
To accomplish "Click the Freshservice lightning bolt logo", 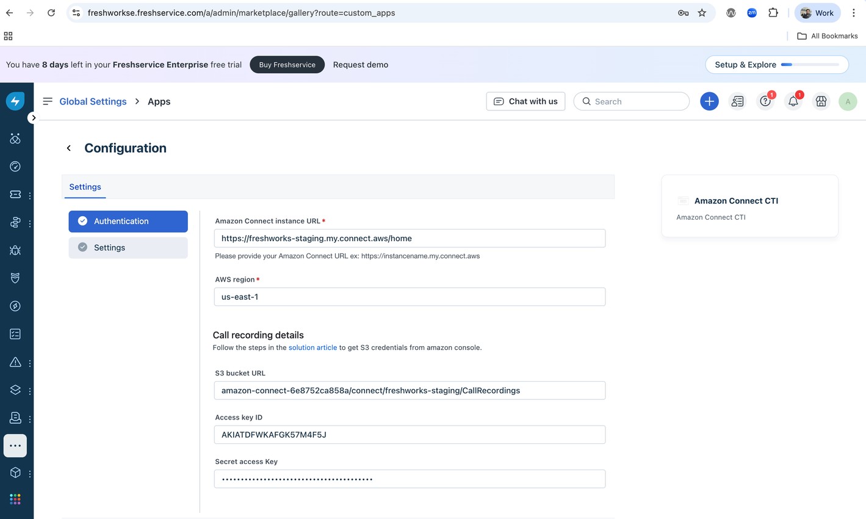I will click(x=15, y=101).
